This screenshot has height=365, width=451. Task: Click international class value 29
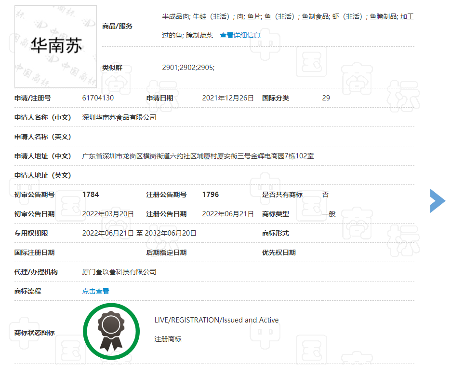click(x=326, y=98)
